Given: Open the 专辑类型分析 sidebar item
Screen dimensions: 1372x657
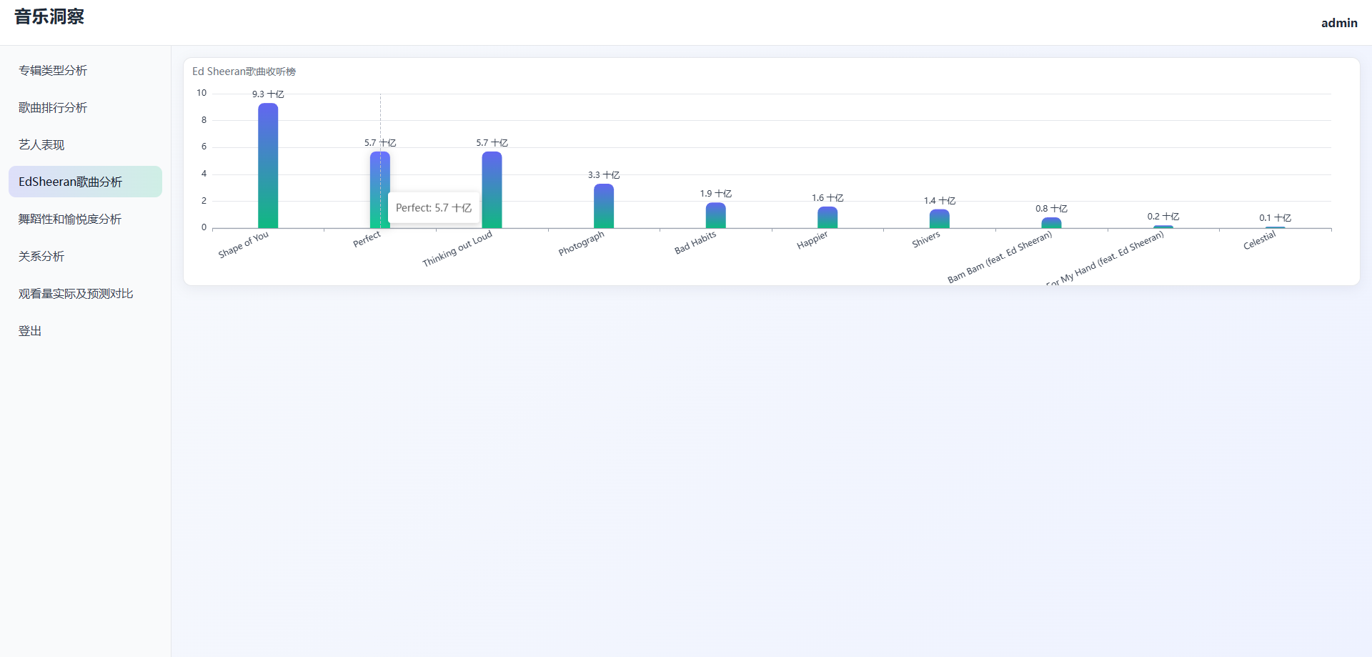Looking at the screenshot, I should (53, 70).
